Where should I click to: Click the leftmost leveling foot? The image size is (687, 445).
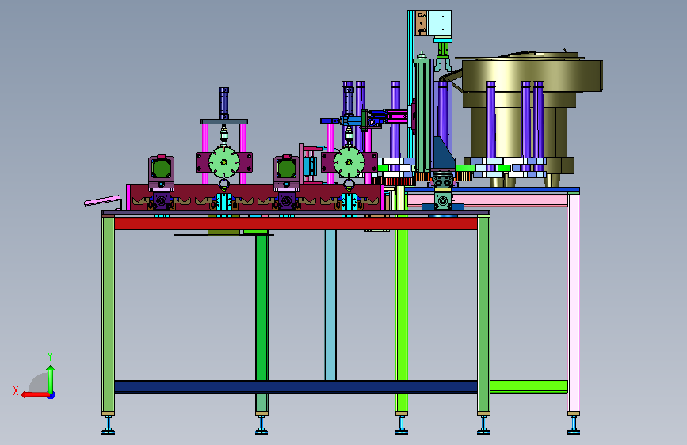(109, 425)
